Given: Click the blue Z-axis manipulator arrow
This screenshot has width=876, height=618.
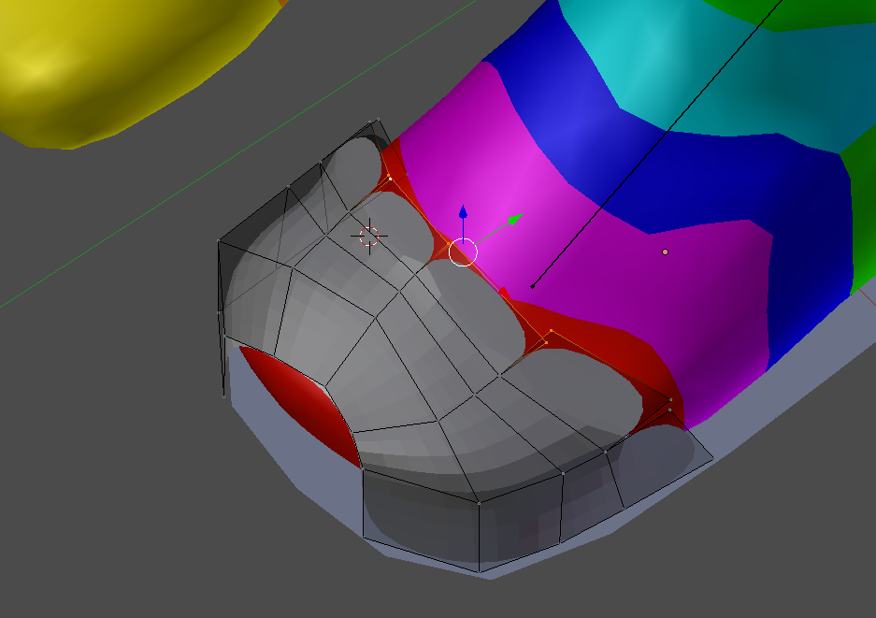Looking at the screenshot, I should 463,212.
